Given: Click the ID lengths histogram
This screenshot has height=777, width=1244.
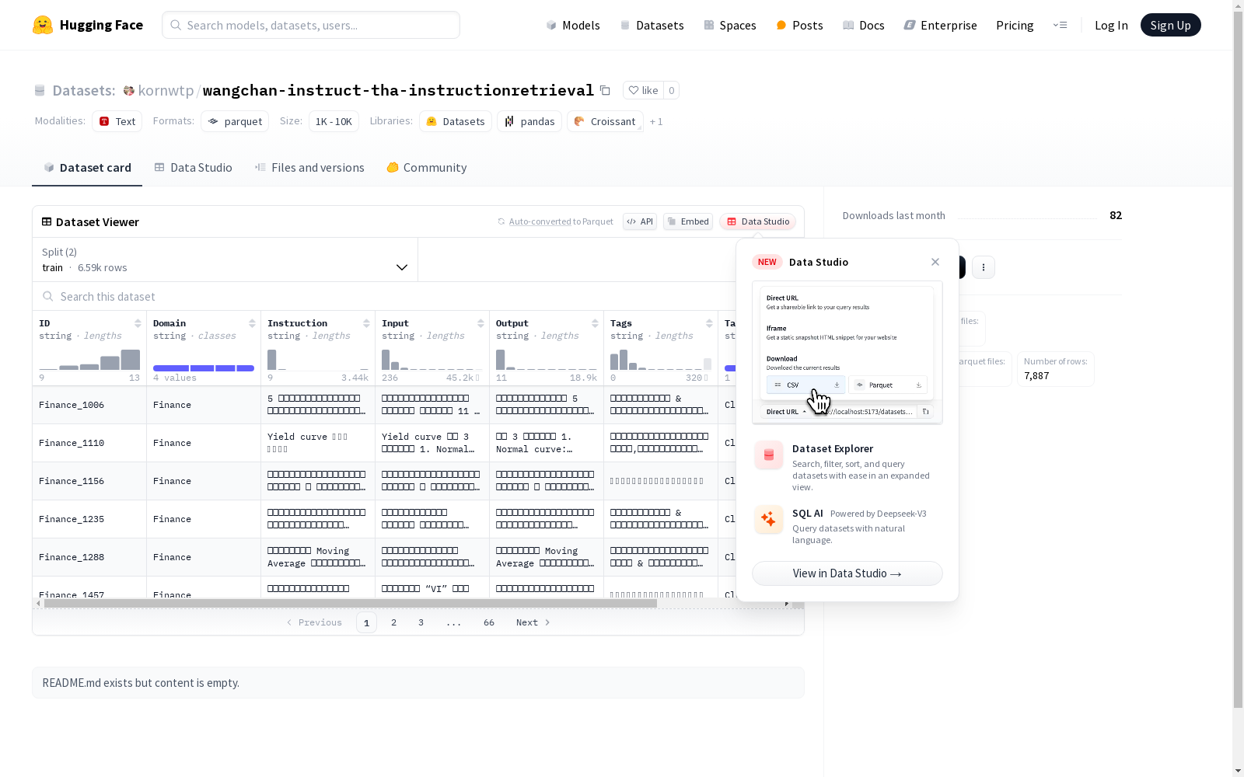Looking at the screenshot, I should click(89, 359).
